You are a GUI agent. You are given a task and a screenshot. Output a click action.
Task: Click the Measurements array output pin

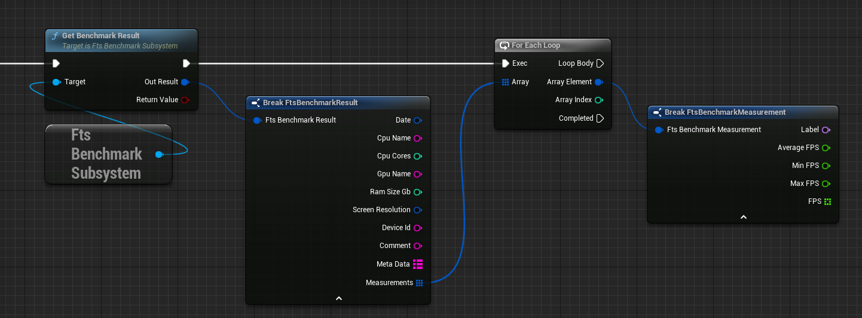click(419, 283)
